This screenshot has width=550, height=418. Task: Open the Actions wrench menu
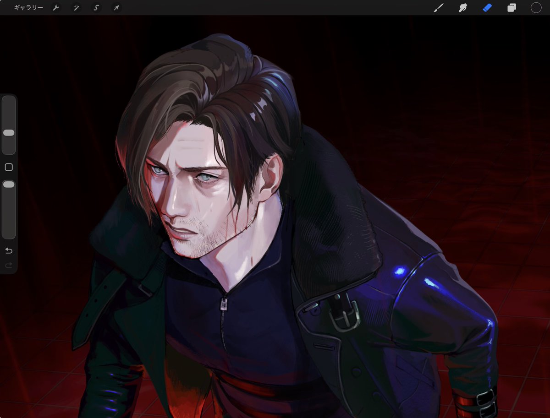click(56, 8)
